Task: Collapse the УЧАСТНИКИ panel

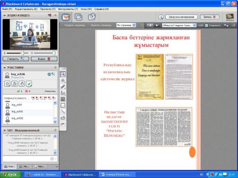Action: (x=4, y=68)
